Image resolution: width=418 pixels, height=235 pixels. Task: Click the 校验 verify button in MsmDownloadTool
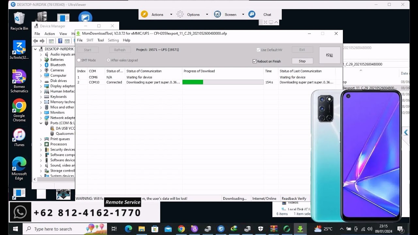330,55
